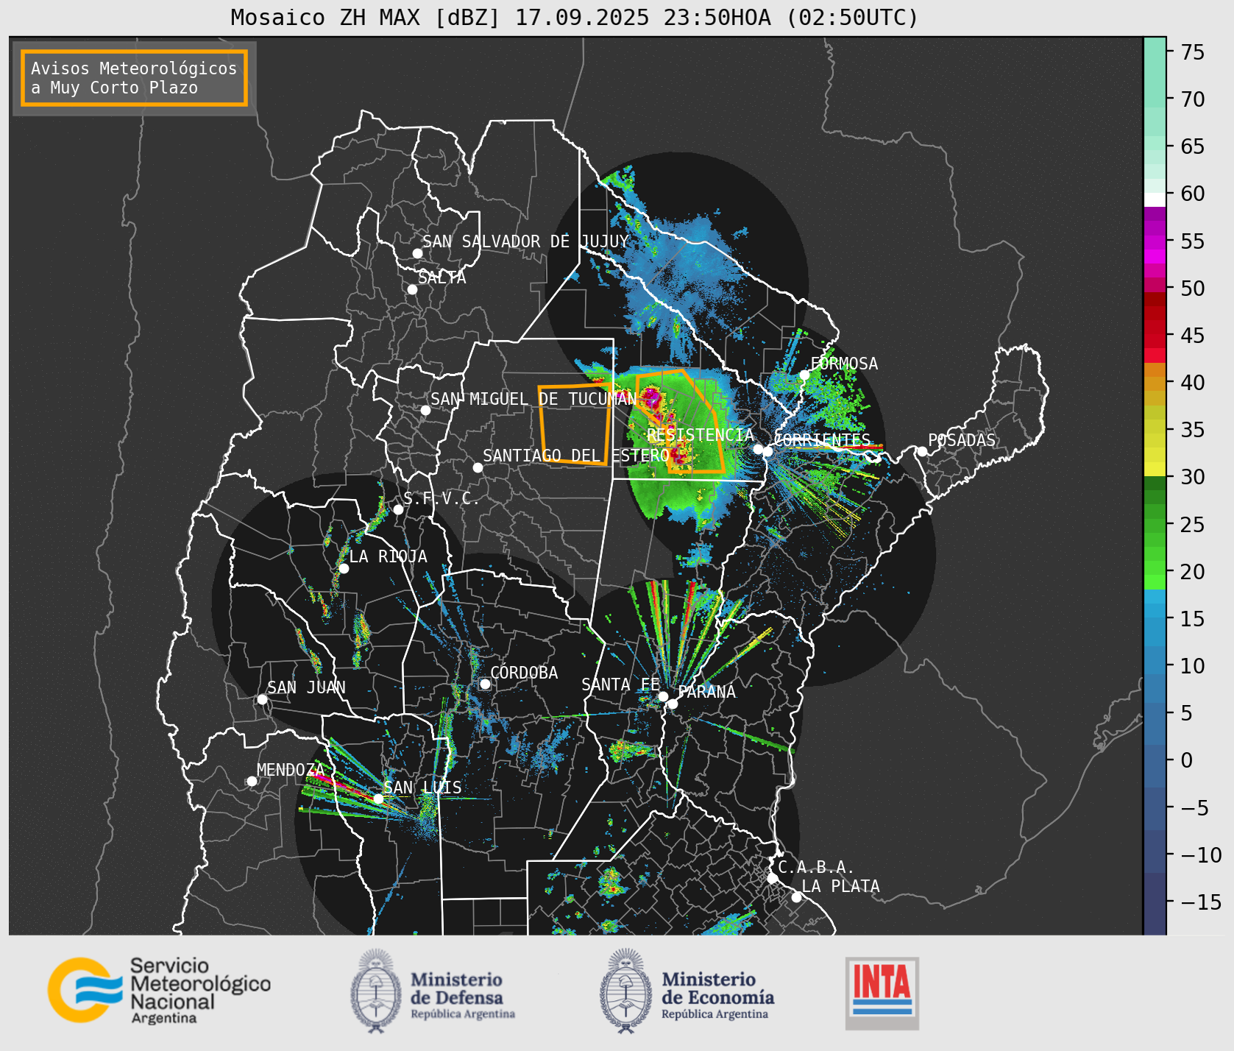Click the SAN LUIS city marker

click(378, 799)
